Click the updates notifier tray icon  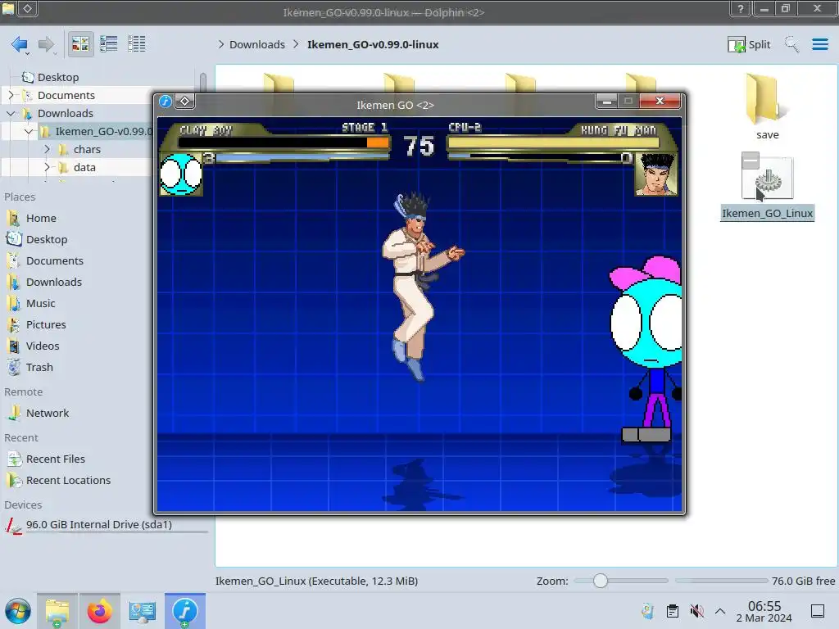coord(647,611)
